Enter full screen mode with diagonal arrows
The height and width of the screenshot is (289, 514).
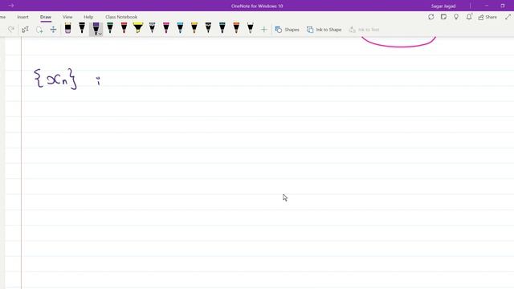508,17
